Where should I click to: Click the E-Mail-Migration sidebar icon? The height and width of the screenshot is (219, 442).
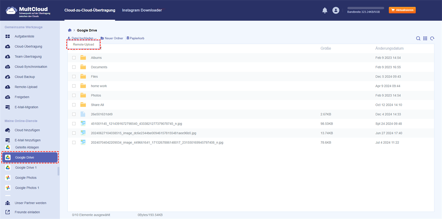pyautogui.click(x=8, y=107)
